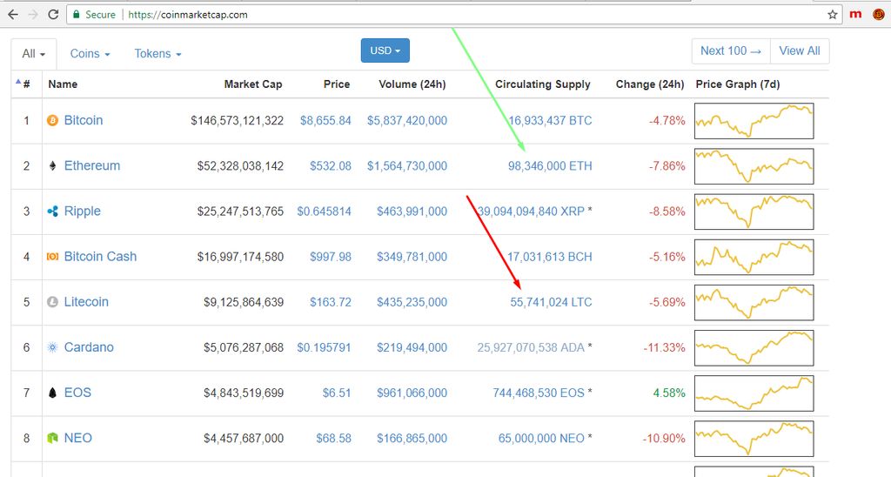Click Bitcoin volume $5,837,420,000
Viewport: 891px width, 477px height.
pyautogui.click(x=407, y=120)
